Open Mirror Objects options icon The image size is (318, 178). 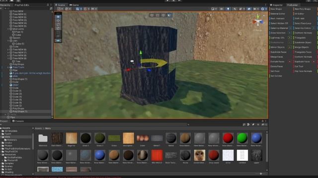point(290,47)
